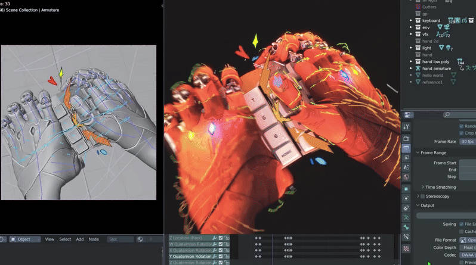Open the Tool properties tab
The image size is (476, 265).
click(406, 127)
